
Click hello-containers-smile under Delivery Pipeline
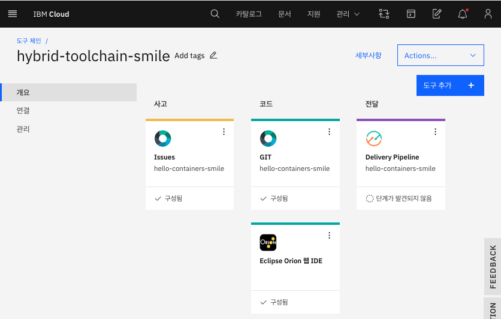400,168
